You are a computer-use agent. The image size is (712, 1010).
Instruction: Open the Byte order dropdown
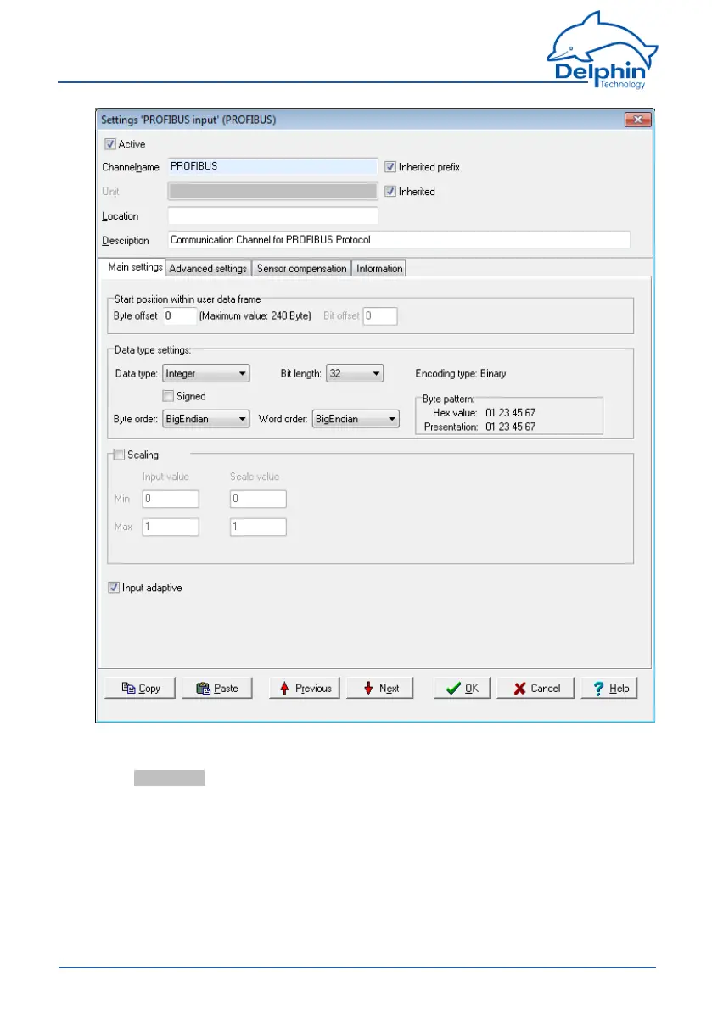tap(206, 419)
